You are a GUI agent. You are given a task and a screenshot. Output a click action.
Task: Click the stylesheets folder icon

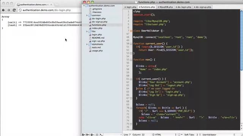pos(90,44)
